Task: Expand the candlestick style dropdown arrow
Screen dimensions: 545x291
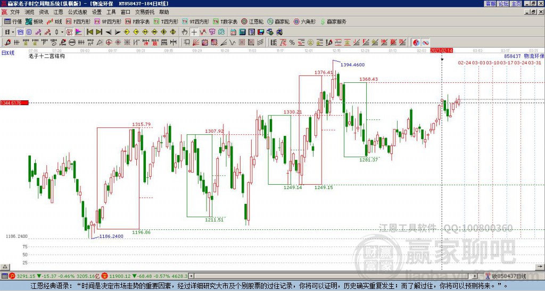Action: [x=62, y=32]
